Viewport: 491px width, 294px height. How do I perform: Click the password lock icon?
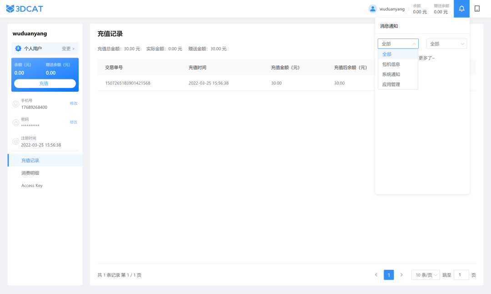pos(16,122)
